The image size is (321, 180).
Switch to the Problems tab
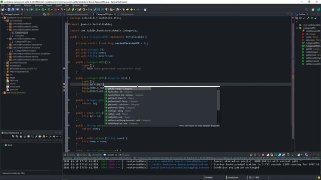coord(70,155)
